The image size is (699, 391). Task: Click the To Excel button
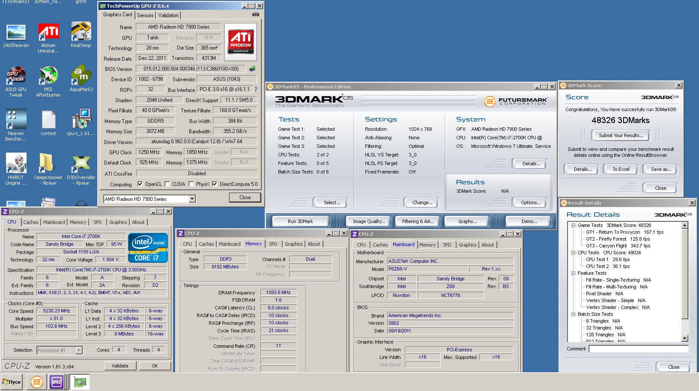coord(621,169)
